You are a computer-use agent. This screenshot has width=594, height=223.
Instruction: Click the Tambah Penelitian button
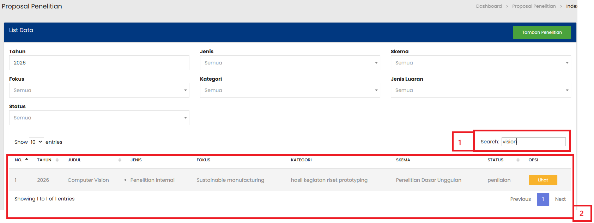click(x=541, y=32)
